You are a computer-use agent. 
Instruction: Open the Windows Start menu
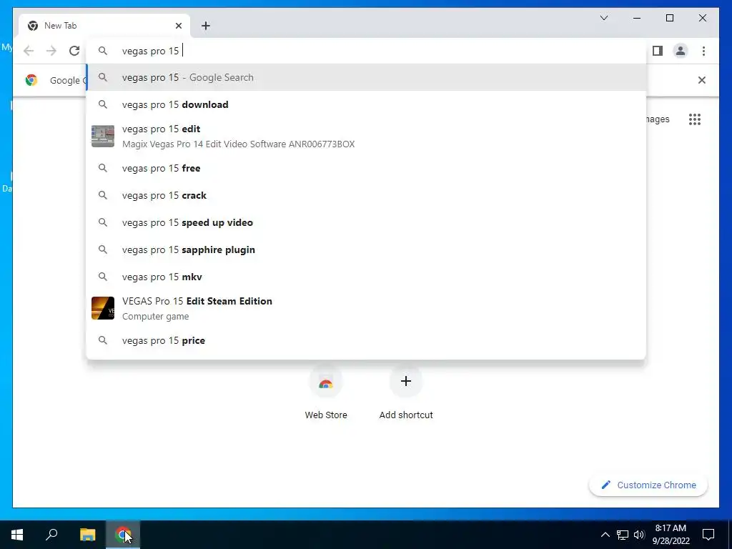(17, 535)
